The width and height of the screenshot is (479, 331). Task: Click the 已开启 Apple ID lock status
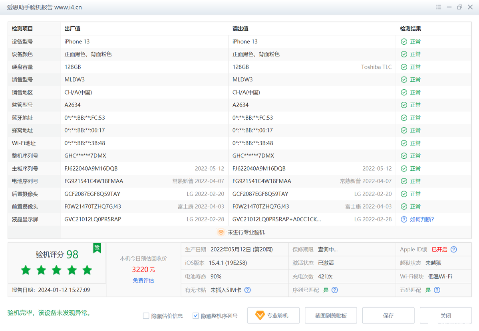point(439,250)
